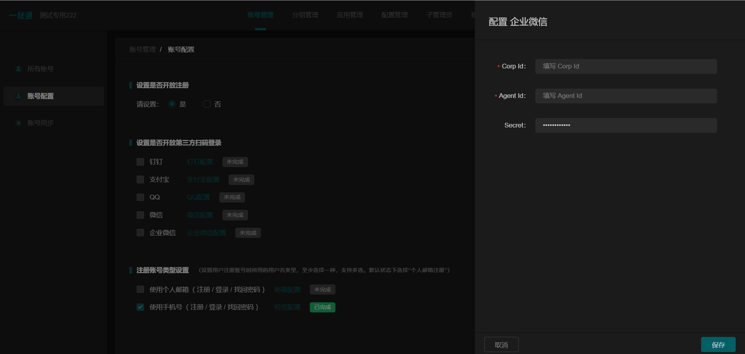Viewport: 745px width, 354px height.
Task: Click the 取消 button
Action: coord(501,344)
